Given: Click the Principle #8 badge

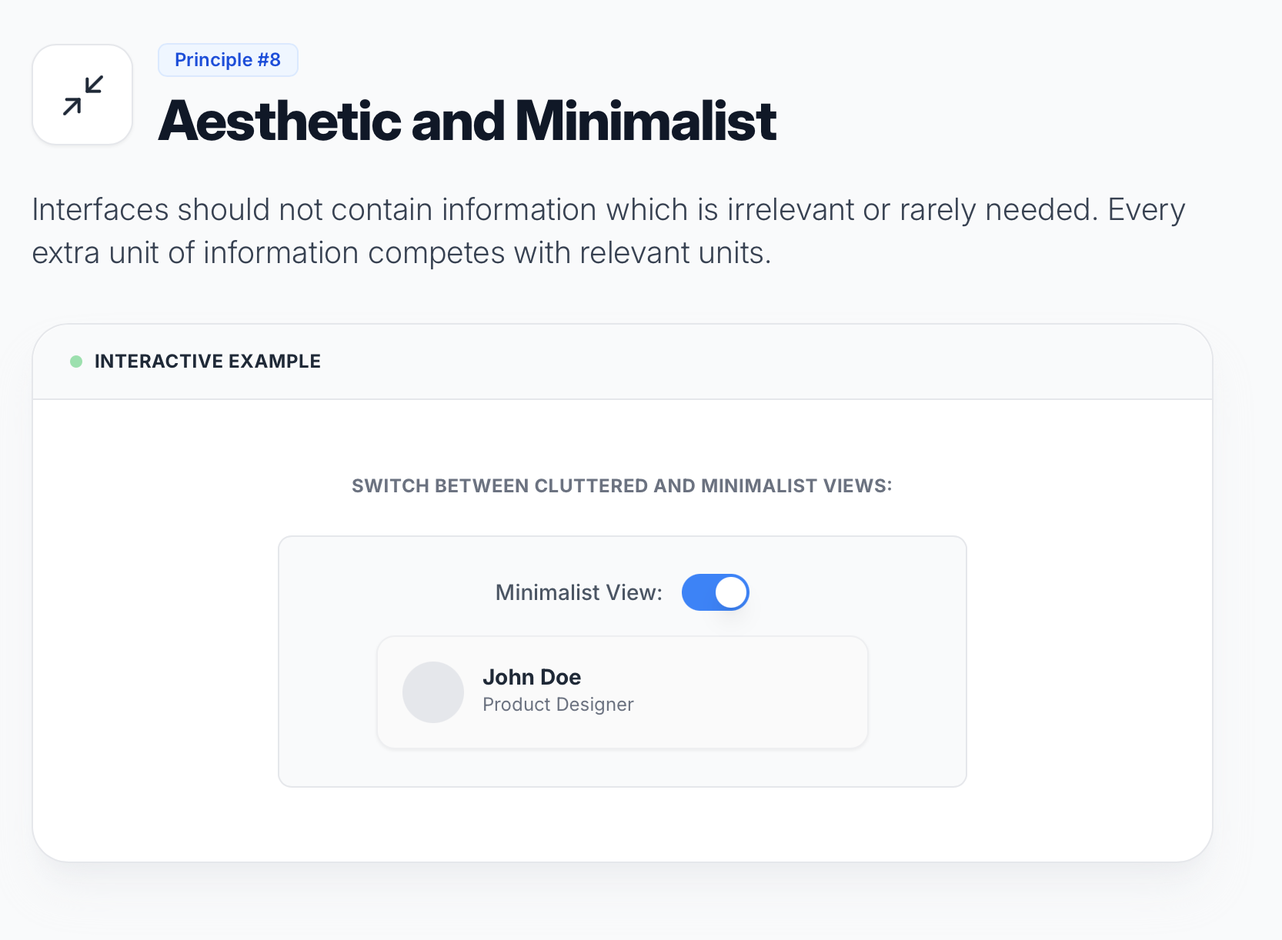Looking at the screenshot, I should (228, 60).
